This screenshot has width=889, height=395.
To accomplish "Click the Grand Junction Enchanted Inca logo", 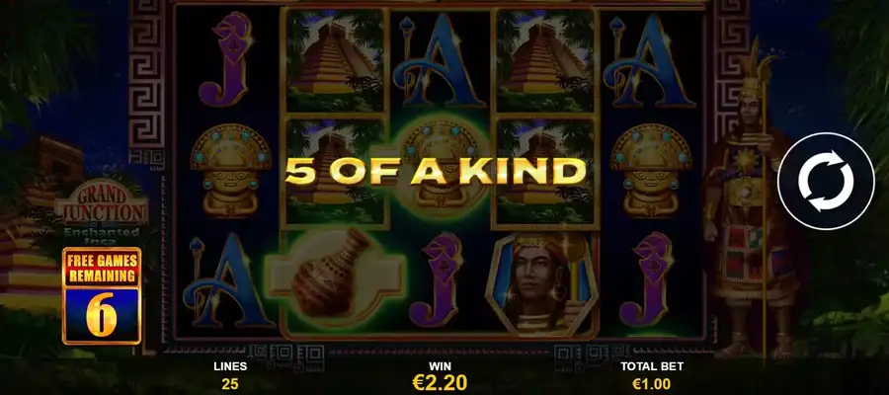I will pos(101,213).
